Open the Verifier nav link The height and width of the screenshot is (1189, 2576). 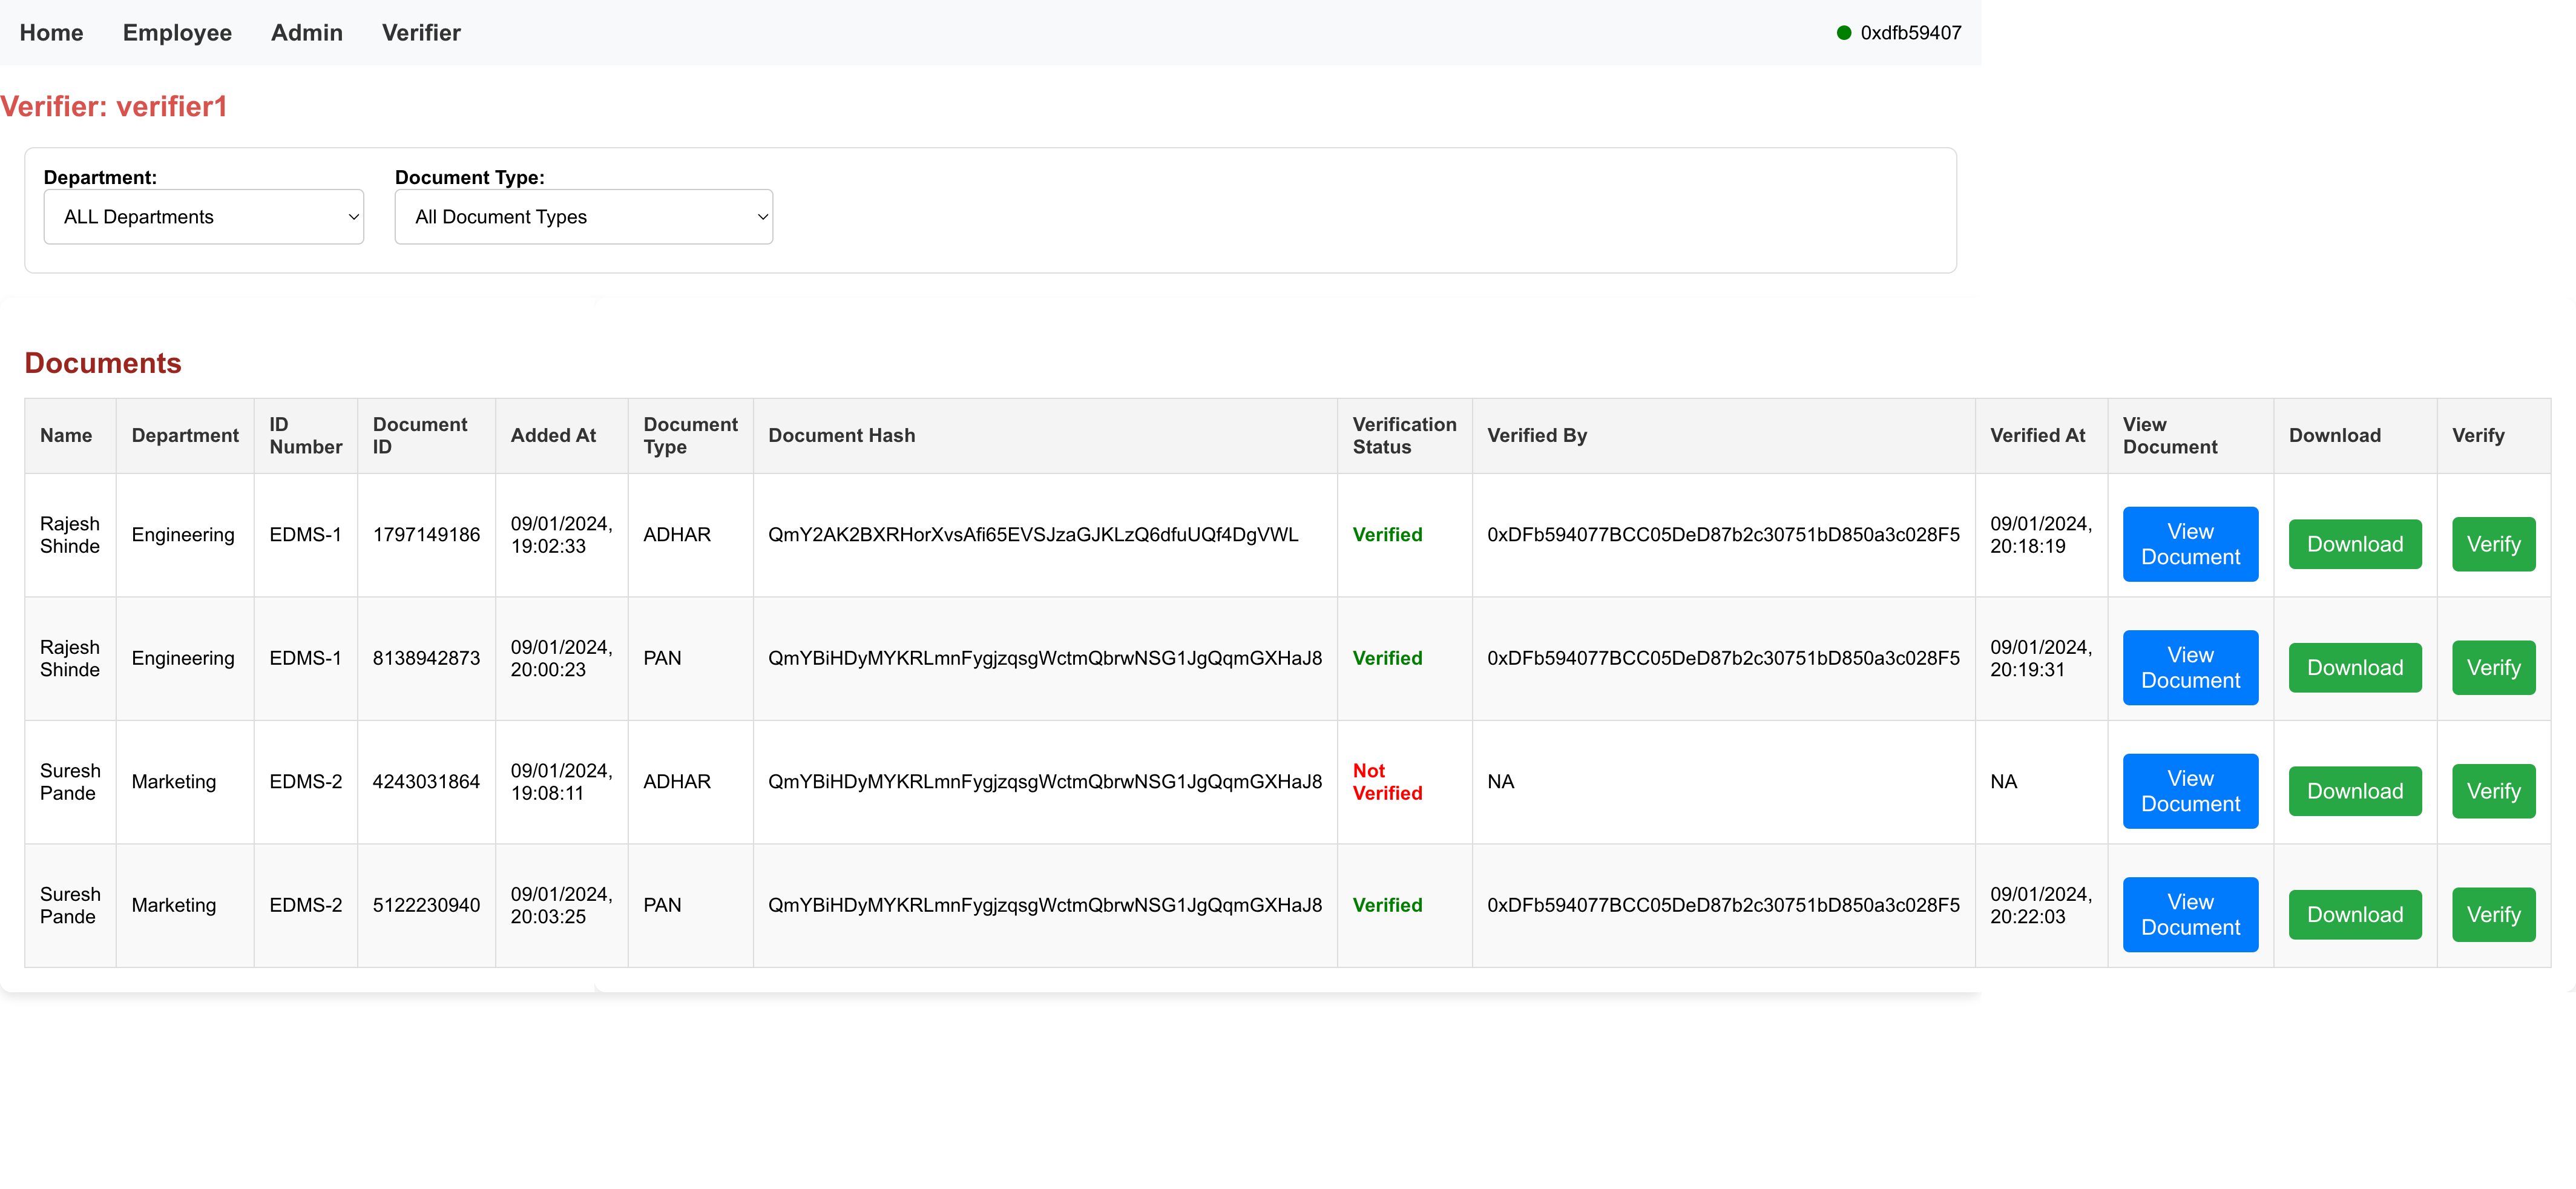[x=421, y=33]
